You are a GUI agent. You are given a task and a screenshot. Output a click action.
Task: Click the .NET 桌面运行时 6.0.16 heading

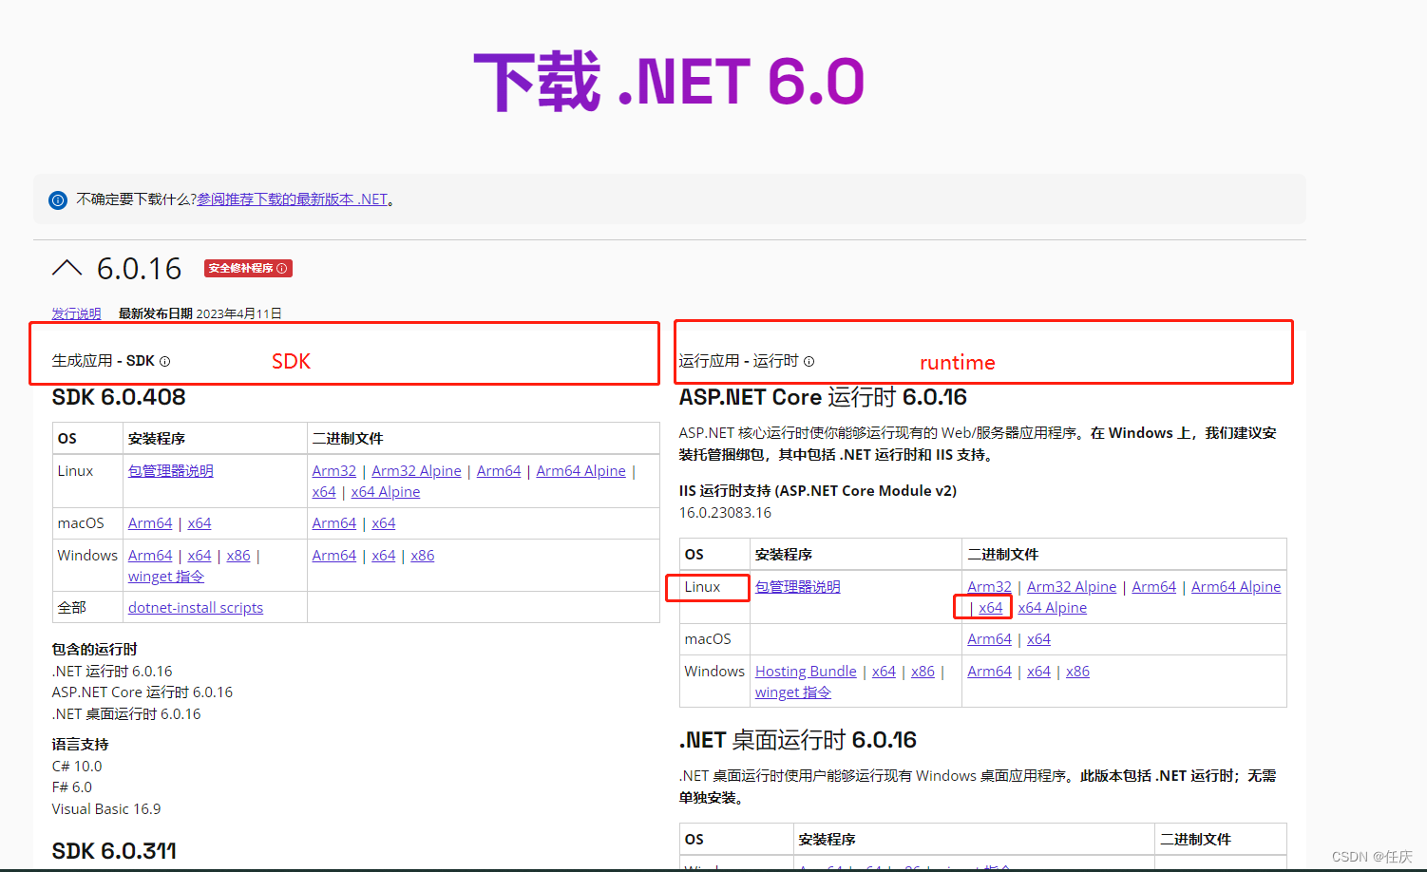798,740
